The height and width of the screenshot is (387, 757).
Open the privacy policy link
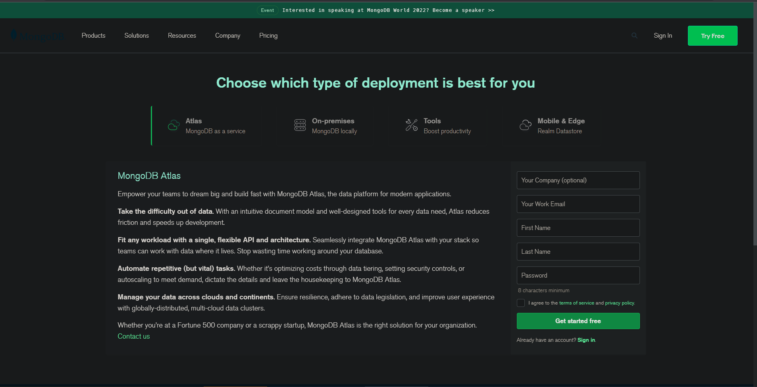tap(619, 303)
